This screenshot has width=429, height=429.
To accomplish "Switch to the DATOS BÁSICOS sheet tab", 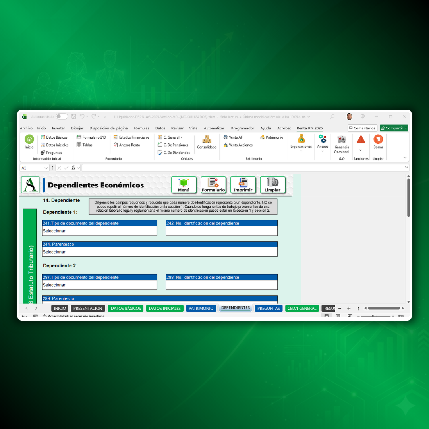I will click(126, 309).
